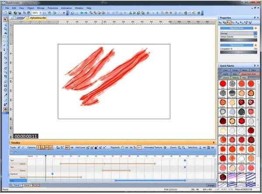Switch to the stylanima.rdw document tab

coord(37,18)
